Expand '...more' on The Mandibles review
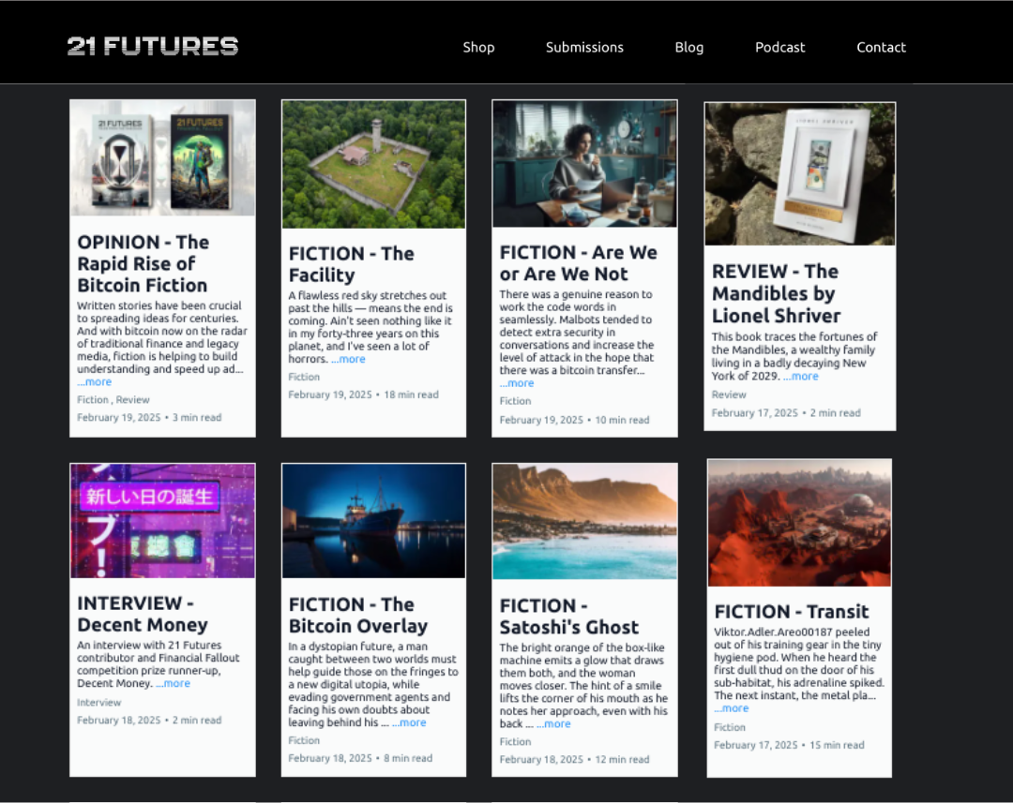This screenshot has width=1013, height=803. coord(804,376)
